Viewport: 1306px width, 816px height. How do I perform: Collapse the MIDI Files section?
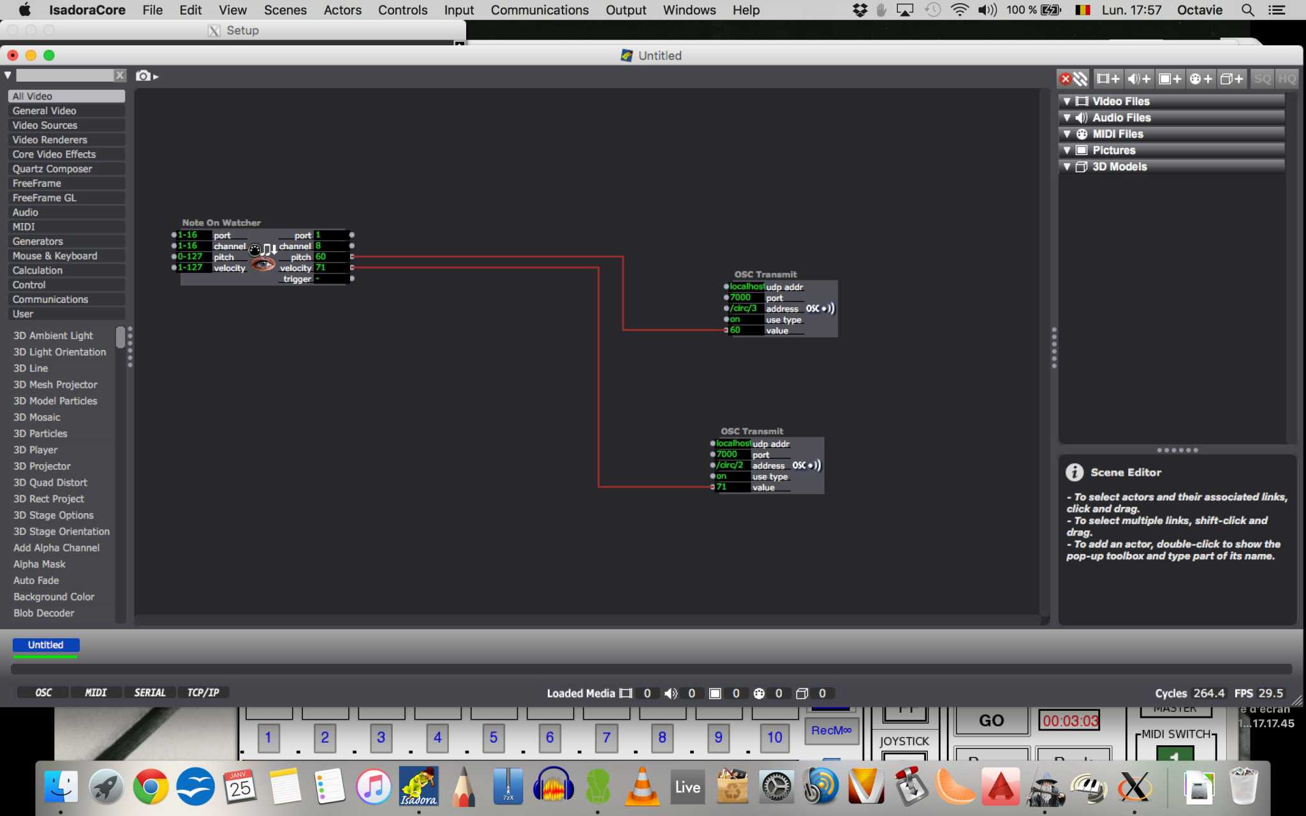1067,134
